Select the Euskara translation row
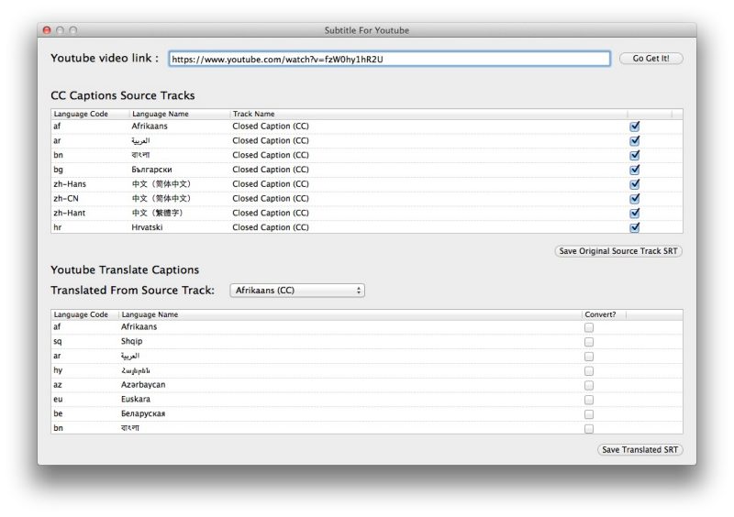The image size is (734, 517). pos(366,400)
